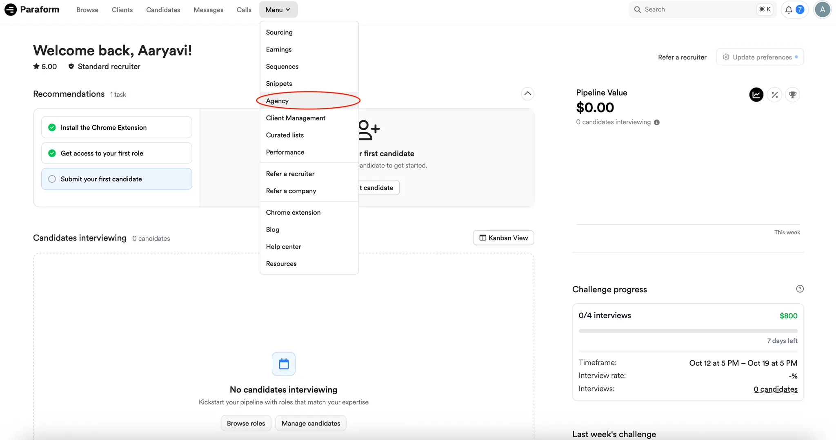Open the user avatar A profile

tap(823, 10)
